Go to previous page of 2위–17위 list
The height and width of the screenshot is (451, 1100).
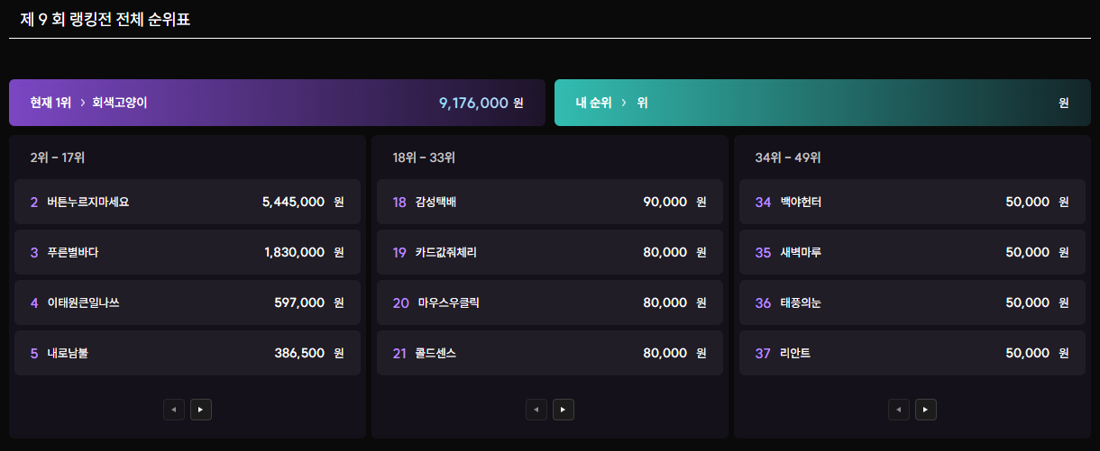[174, 410]
